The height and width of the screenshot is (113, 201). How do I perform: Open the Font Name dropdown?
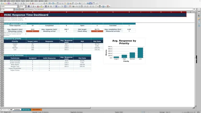coord(18,6)
